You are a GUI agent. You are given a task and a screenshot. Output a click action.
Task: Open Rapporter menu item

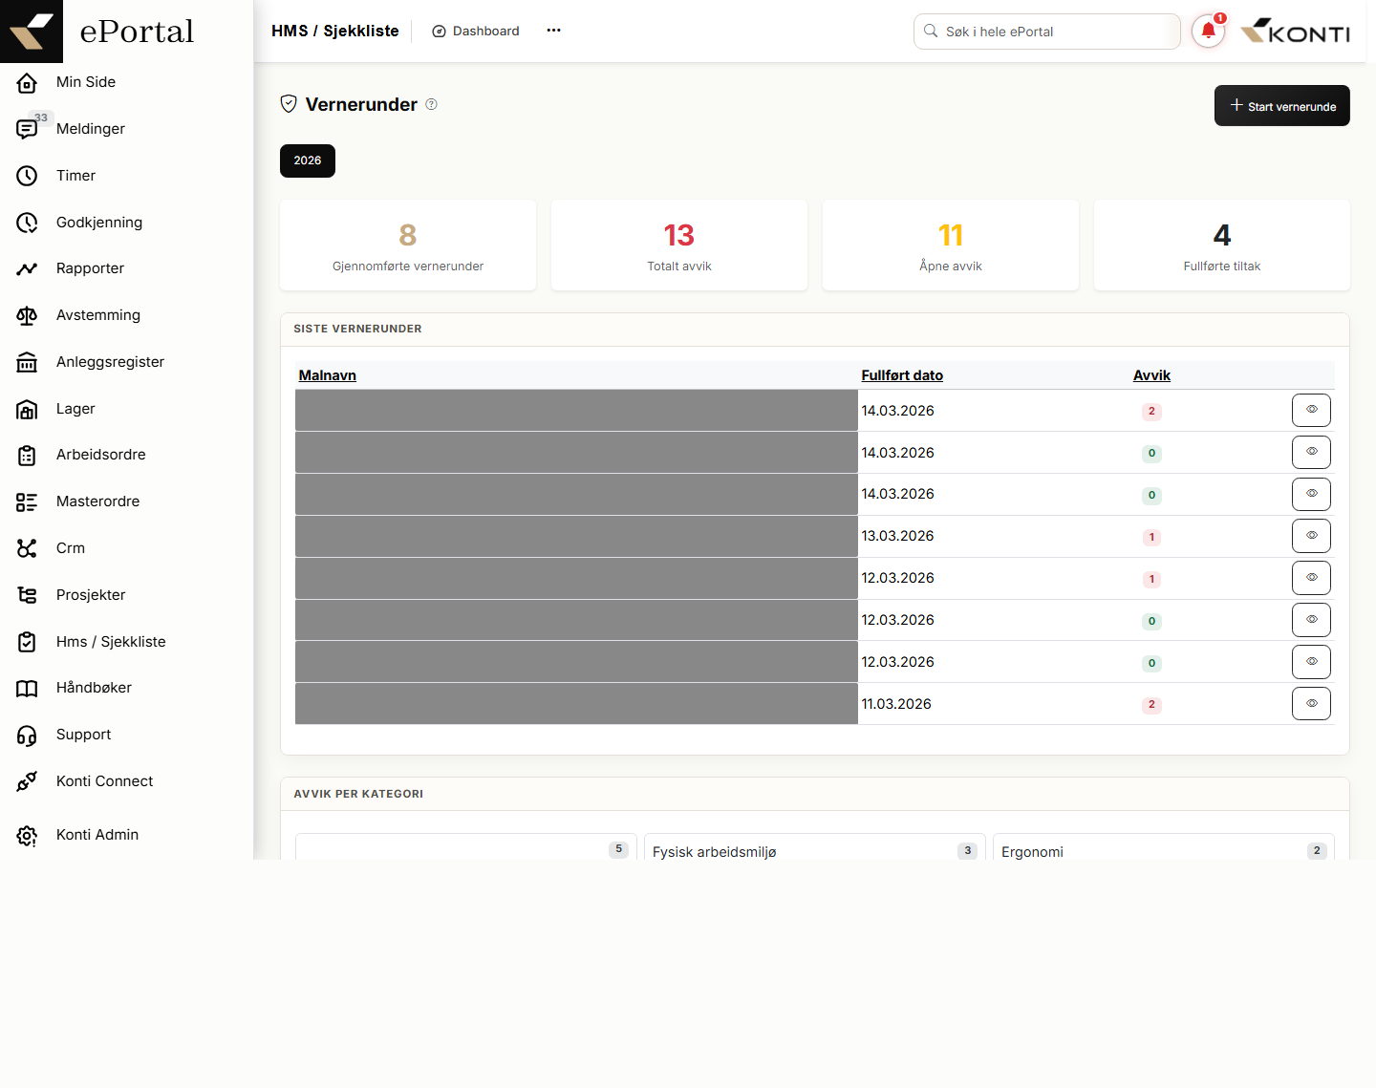point(90,268)
